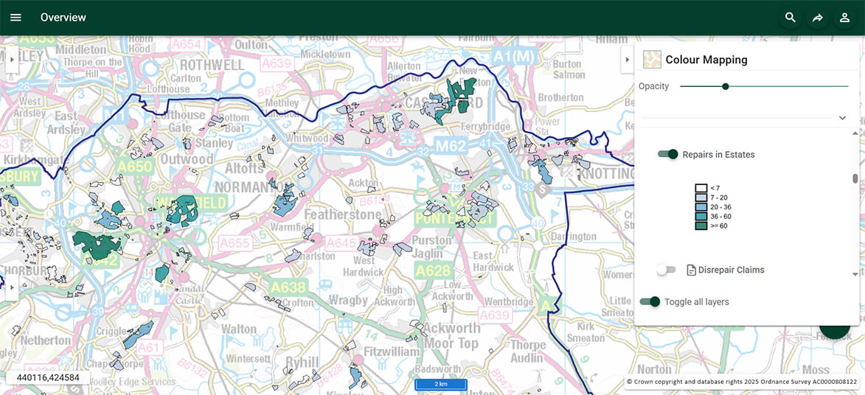Open the user account icon
This screenshot has height=395, width=865.
click(x=845, y=18)
